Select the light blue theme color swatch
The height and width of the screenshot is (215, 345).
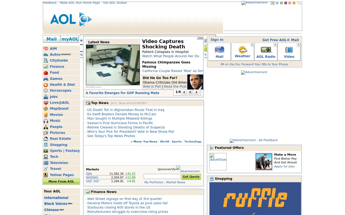tap(277, 3)
